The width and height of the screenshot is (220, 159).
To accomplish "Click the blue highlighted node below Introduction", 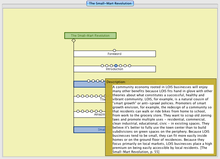I will pyautogui.click(x=89, y=85).
